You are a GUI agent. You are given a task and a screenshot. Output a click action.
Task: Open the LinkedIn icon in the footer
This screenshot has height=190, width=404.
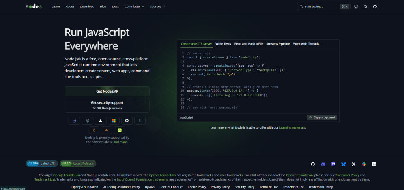tap(374, 164)
